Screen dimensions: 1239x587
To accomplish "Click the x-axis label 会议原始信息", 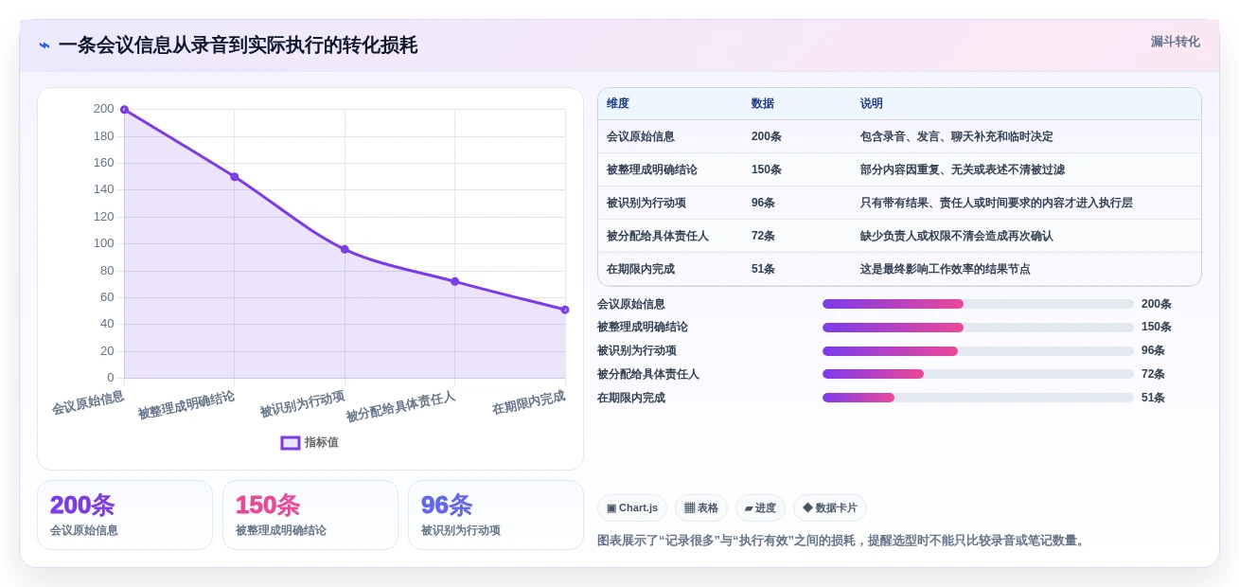I will (x=88, y=402).
